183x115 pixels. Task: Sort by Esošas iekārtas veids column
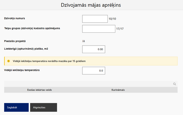pyautogui.click(x=40, y=90)
